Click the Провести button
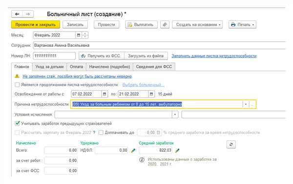This screenshot has width=293, height=184. pyautogui.click(x=106, y=25)
